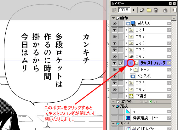This screenshot has height=130, width=178.
Task: Create a new layer folder using the folder icon
Action: click(x=149, y=10)
